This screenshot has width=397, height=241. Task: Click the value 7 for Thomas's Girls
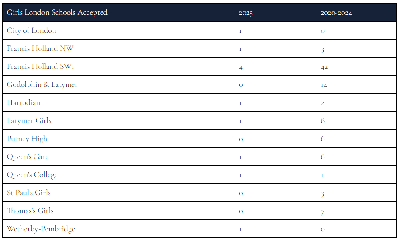[x=322, y=212]
